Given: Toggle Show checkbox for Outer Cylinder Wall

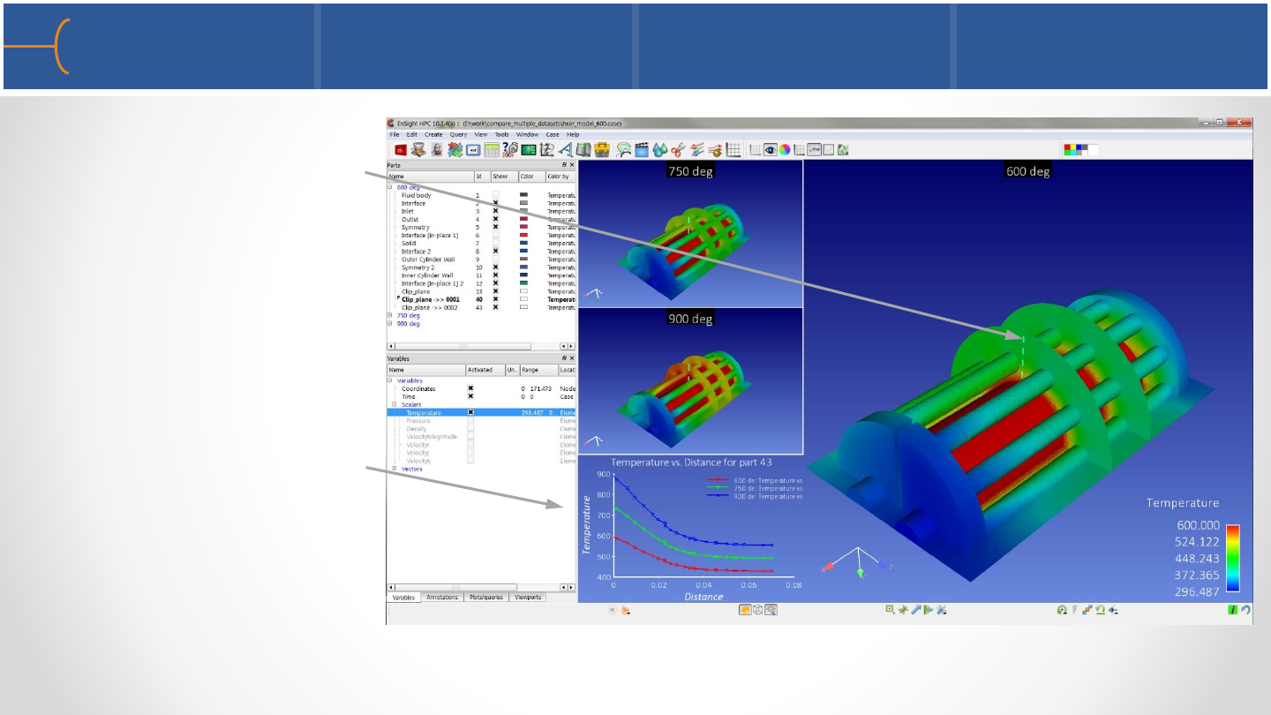Looking at the screenshot, I should pos(495,259).
